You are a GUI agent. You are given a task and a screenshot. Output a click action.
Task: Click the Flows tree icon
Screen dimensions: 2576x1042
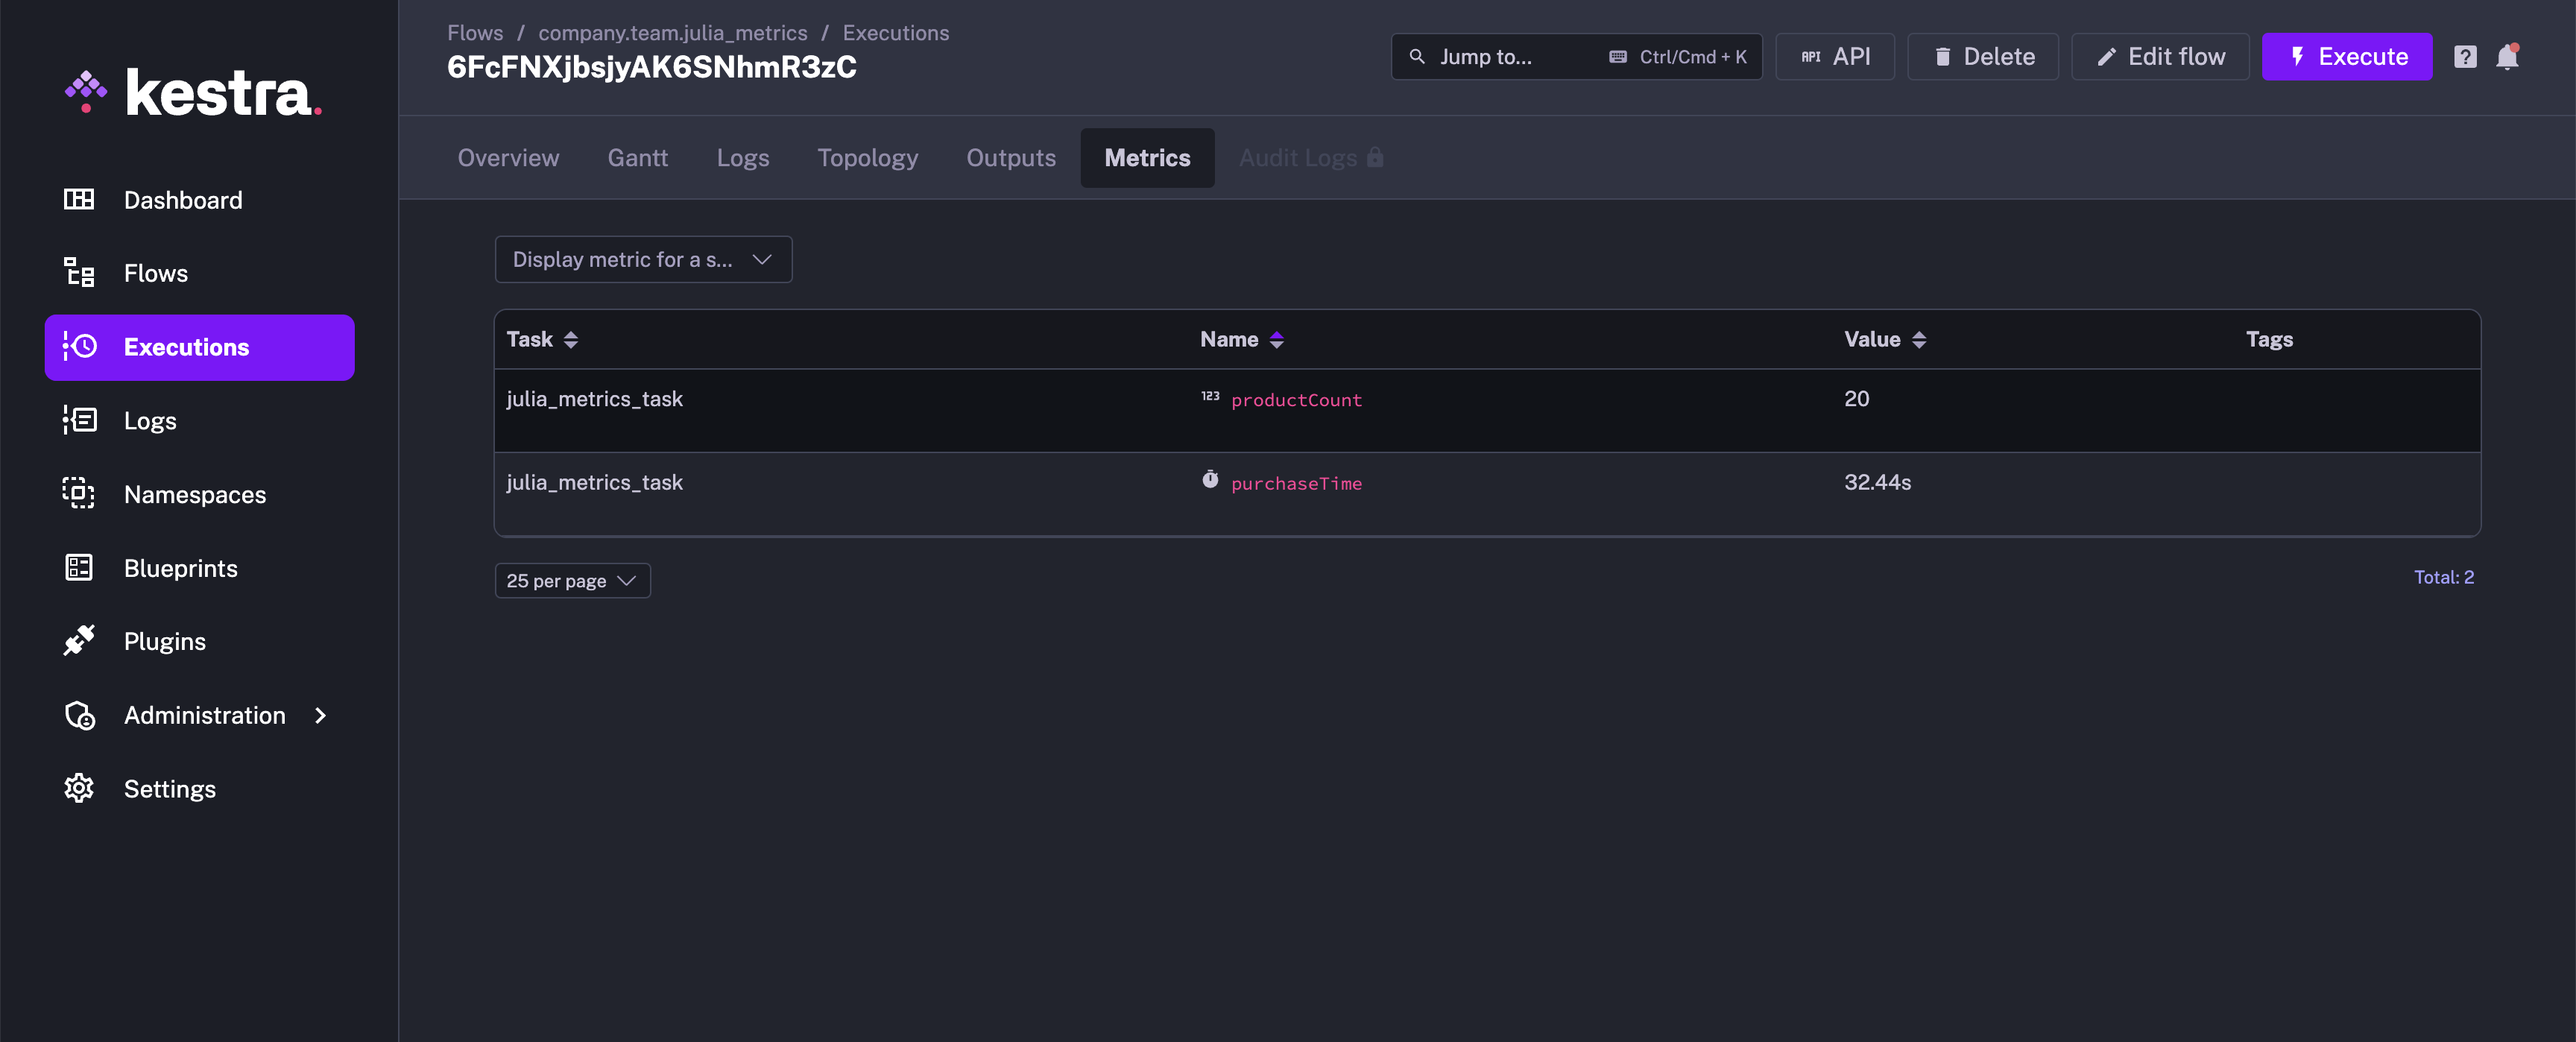79,273
